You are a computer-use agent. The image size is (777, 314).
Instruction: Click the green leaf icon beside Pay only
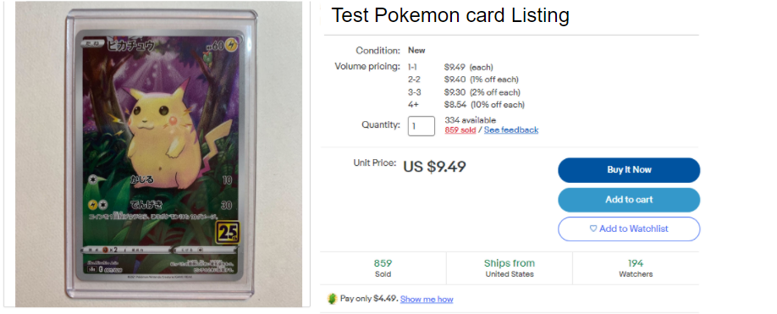[332, 299]
